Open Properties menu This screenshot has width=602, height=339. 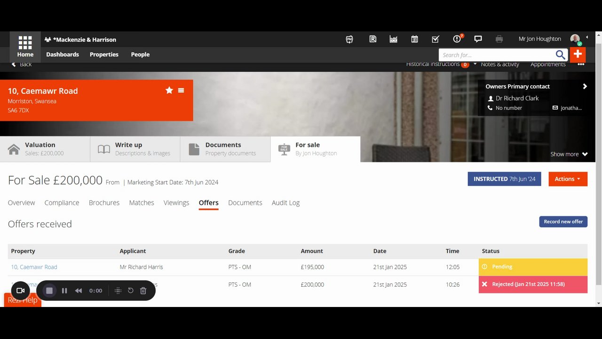(x=104, y=55)
